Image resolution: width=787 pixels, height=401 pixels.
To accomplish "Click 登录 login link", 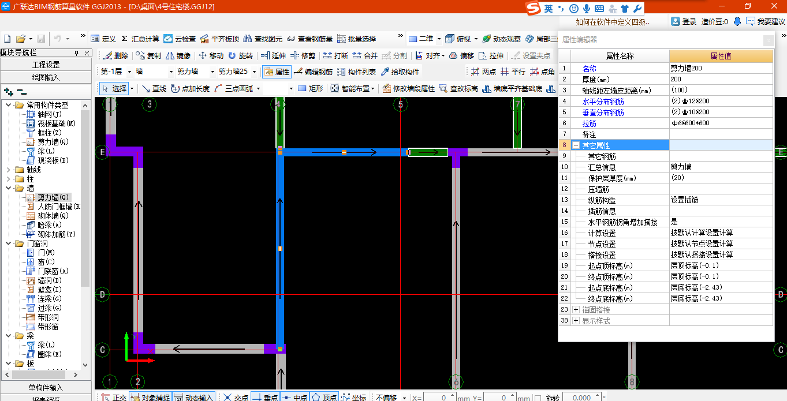I will 684,21.
